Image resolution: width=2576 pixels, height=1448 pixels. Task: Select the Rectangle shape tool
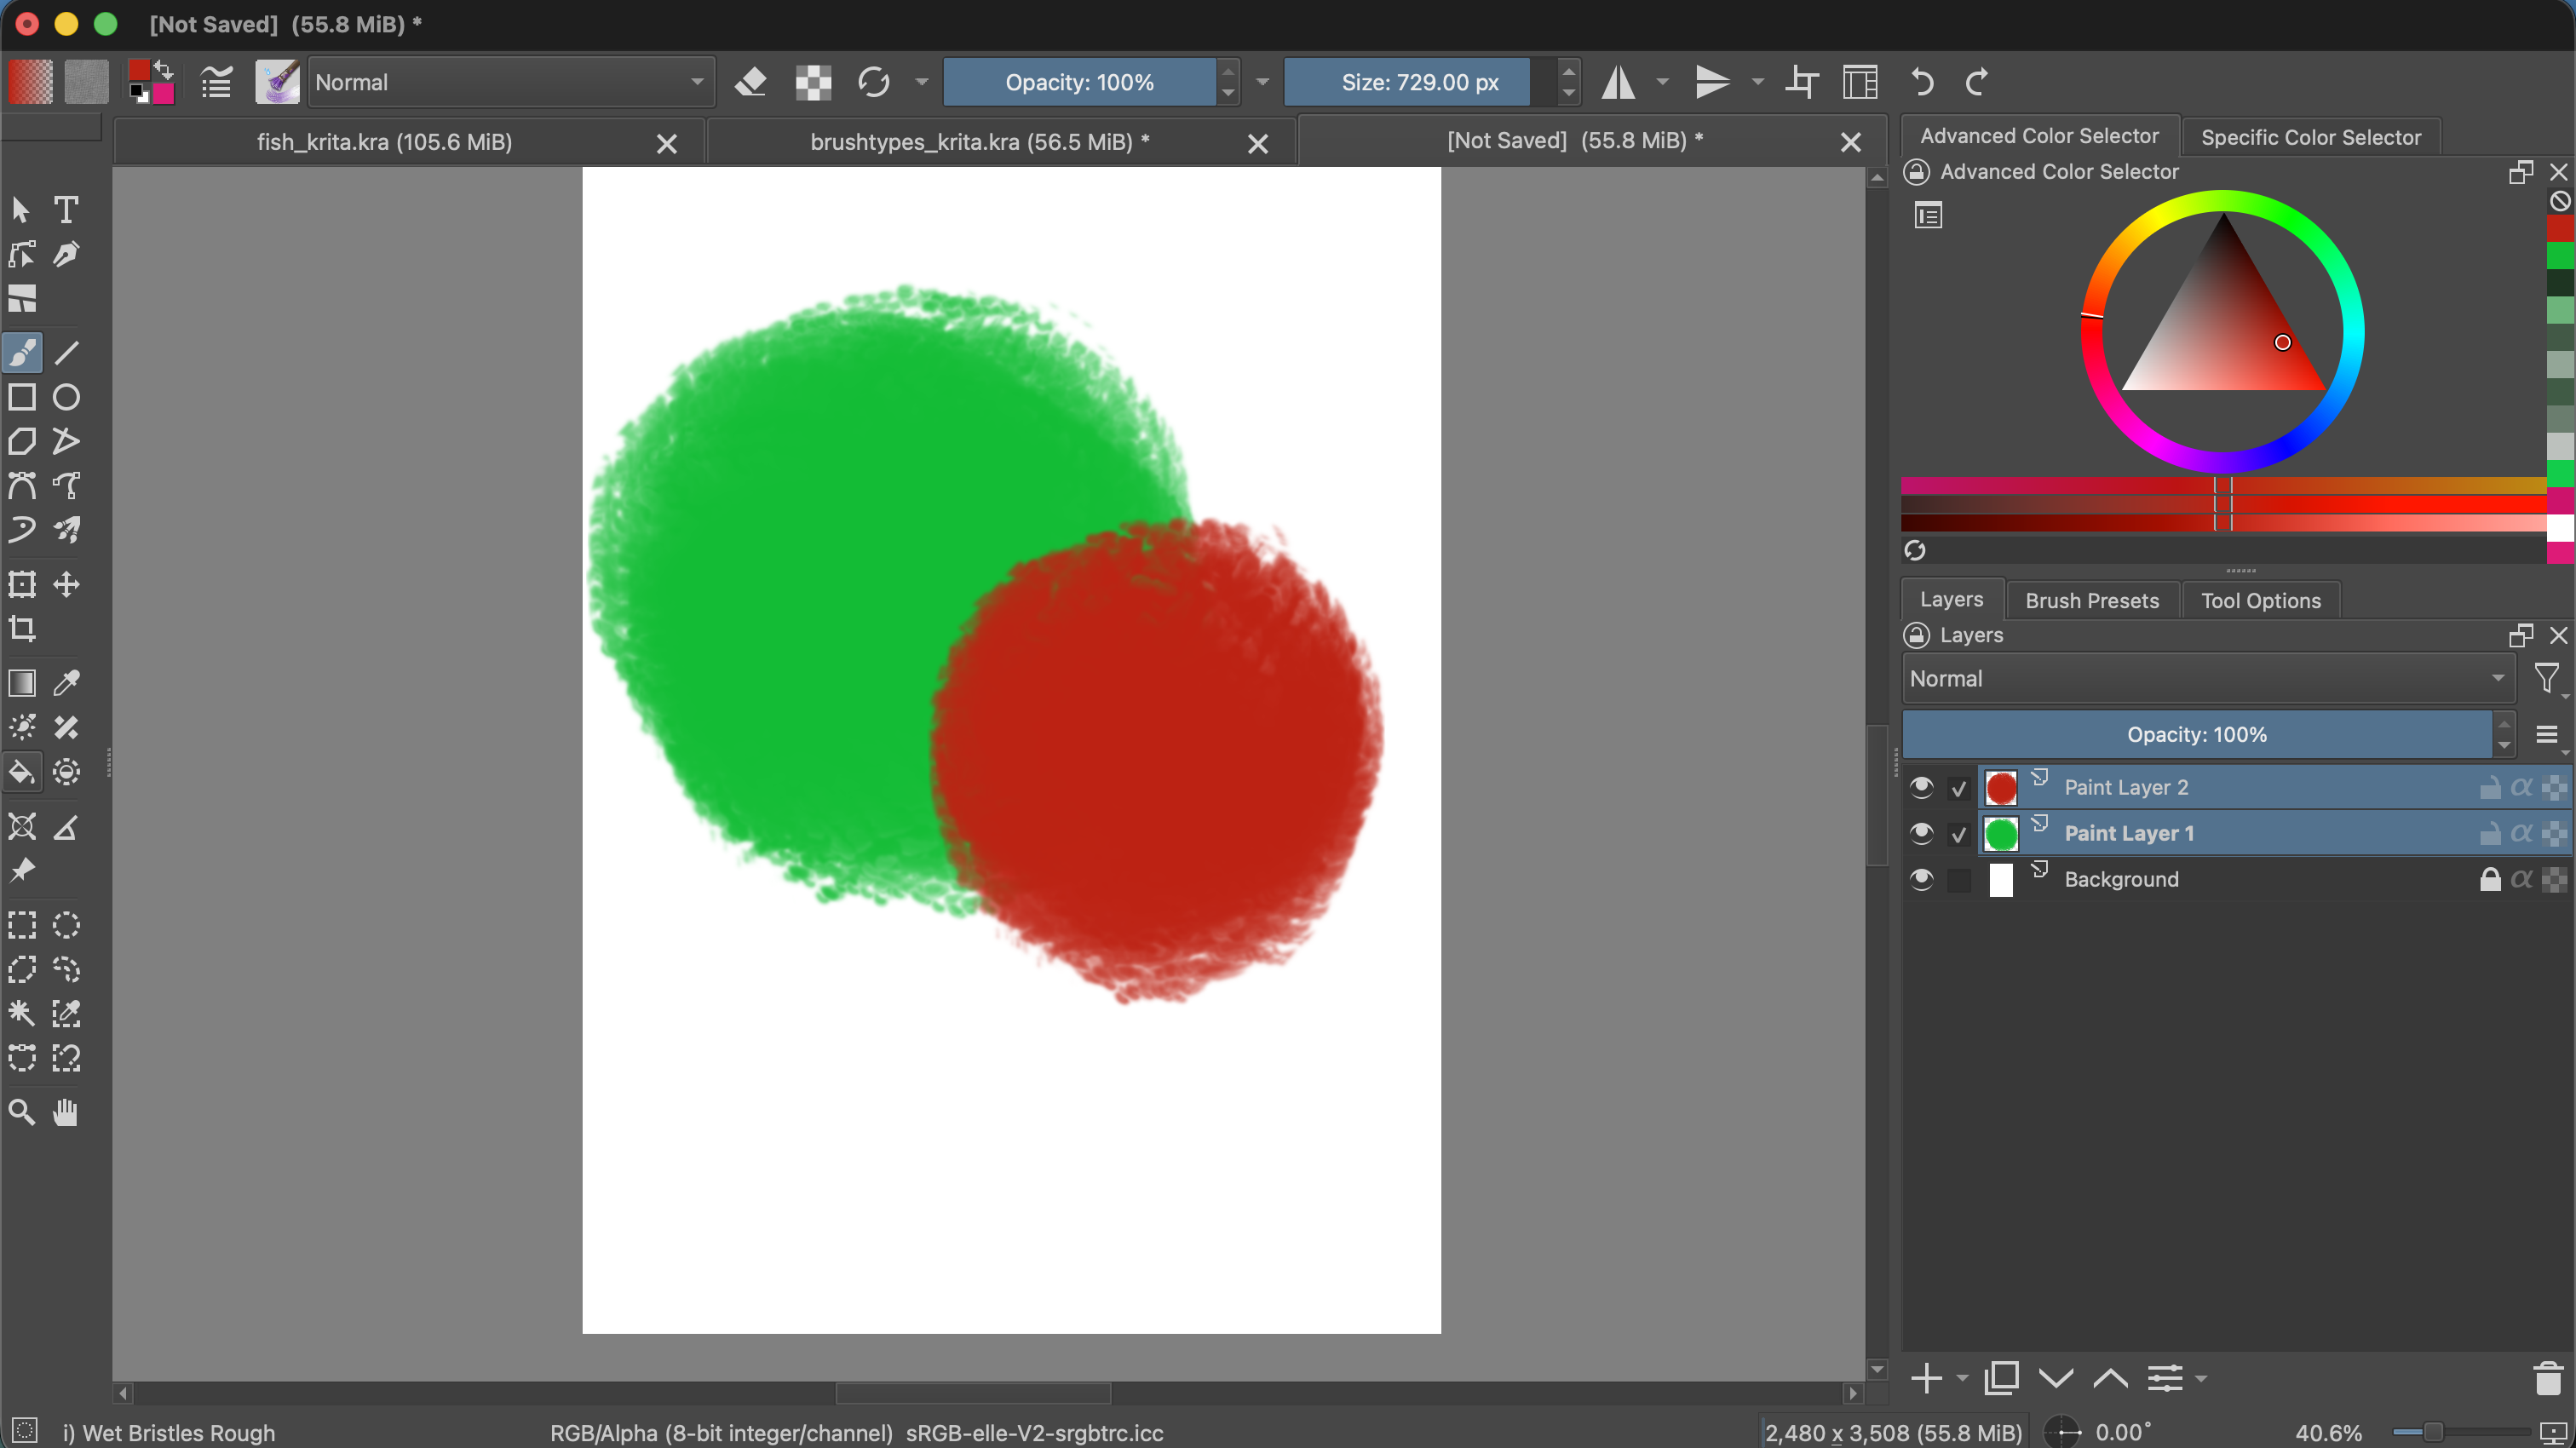(x=22, y=397)
